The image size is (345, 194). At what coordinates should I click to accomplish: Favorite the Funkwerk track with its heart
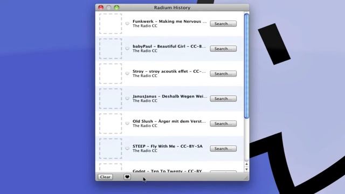point(127,24)
